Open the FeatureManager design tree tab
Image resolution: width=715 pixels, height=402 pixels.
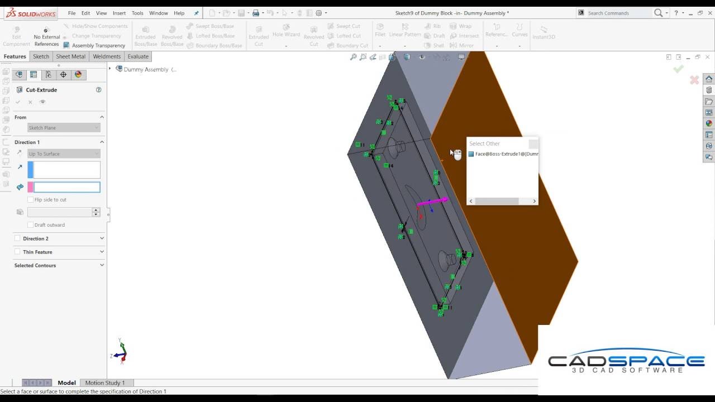19,75
